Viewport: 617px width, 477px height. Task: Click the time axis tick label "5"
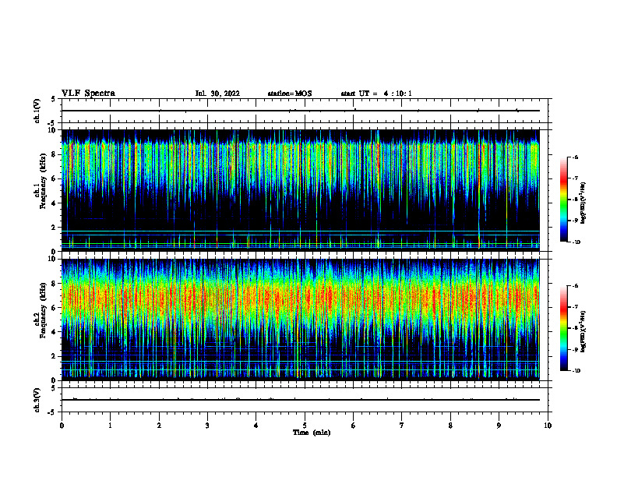(305, 426)
